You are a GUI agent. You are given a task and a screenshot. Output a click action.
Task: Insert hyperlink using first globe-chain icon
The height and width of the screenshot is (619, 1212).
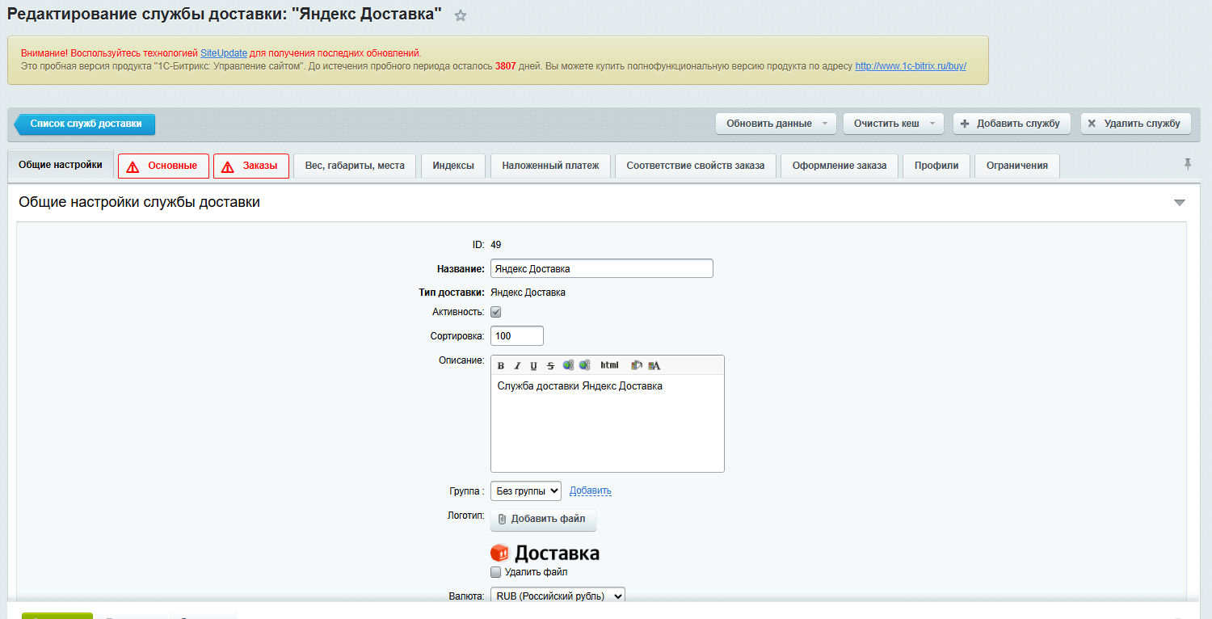pos(568,365)
